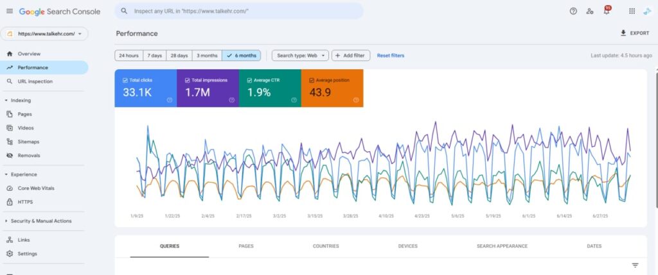The image size is (658, 275).
Task: Uncheck the Total impressions checkbox
Action: (187, 80)
